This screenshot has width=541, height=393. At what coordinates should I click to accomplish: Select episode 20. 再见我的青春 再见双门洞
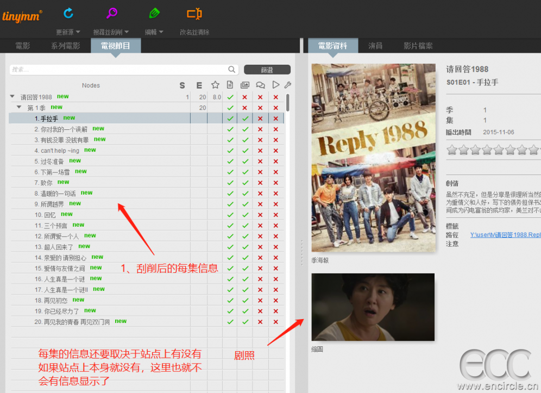pos(72,322)
